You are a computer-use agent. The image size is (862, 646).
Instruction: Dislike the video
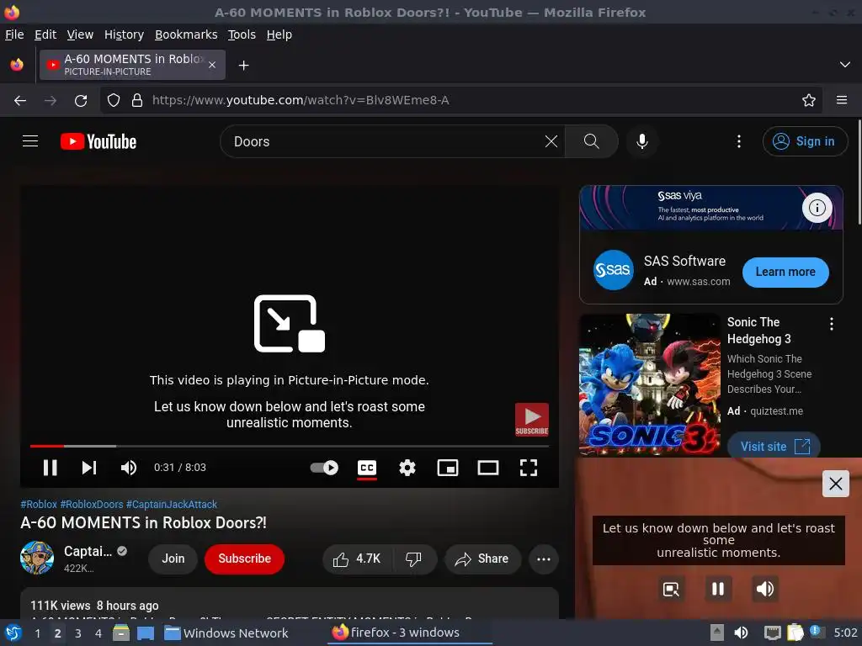[x=414, y=559]
